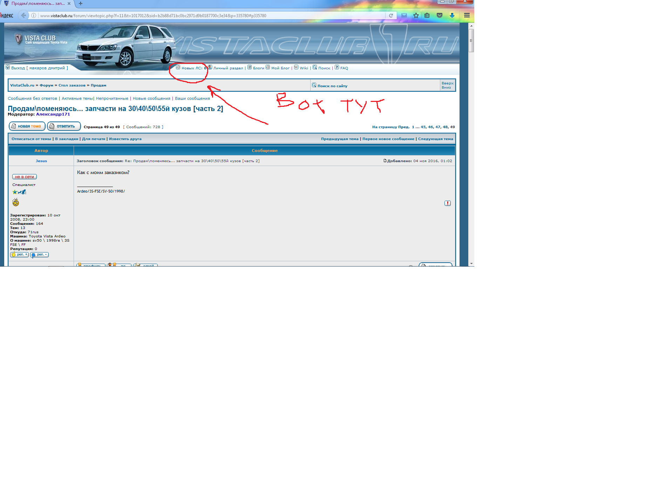Image resolution: width=666 pixels, height=499 pixels.
Task: Click the mail envelope toolbar icon
Action: click(404, 15)
